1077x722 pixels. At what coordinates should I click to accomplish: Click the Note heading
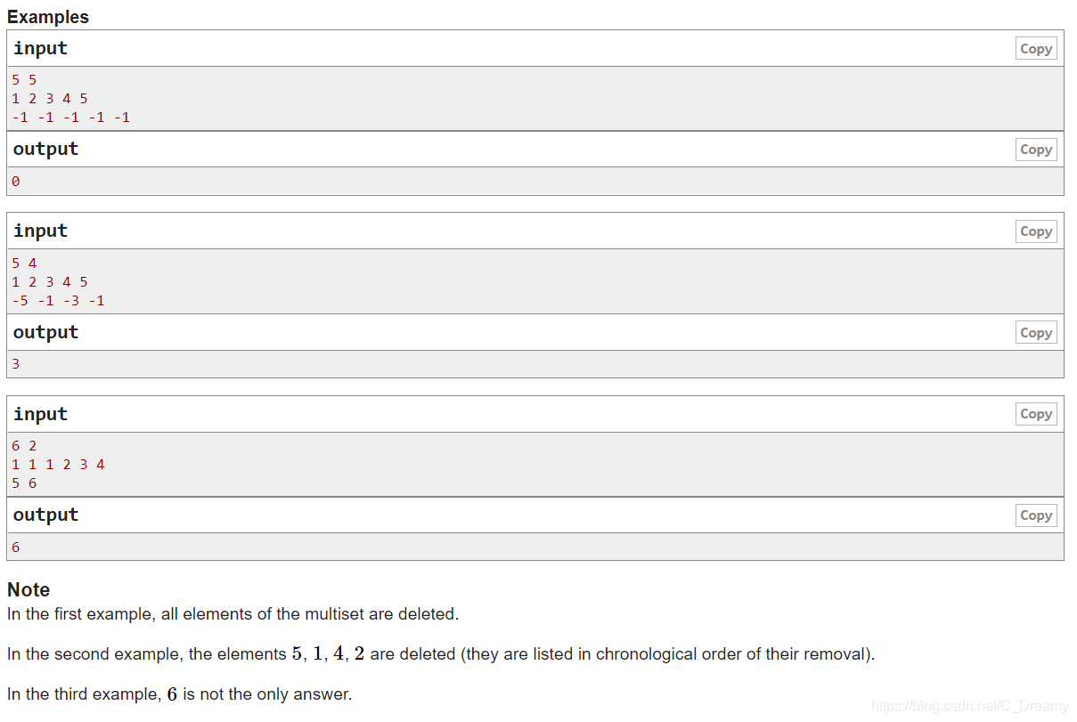pos(28,589)
